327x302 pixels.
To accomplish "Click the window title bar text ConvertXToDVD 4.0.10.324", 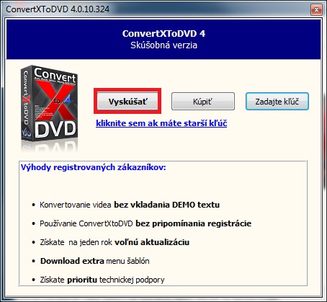I will click(x=58, y=9).
